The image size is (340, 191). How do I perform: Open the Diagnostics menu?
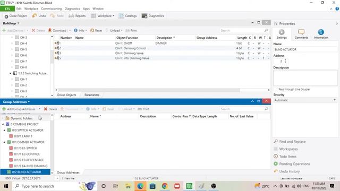pyautogui.click(x=72, y=8)
